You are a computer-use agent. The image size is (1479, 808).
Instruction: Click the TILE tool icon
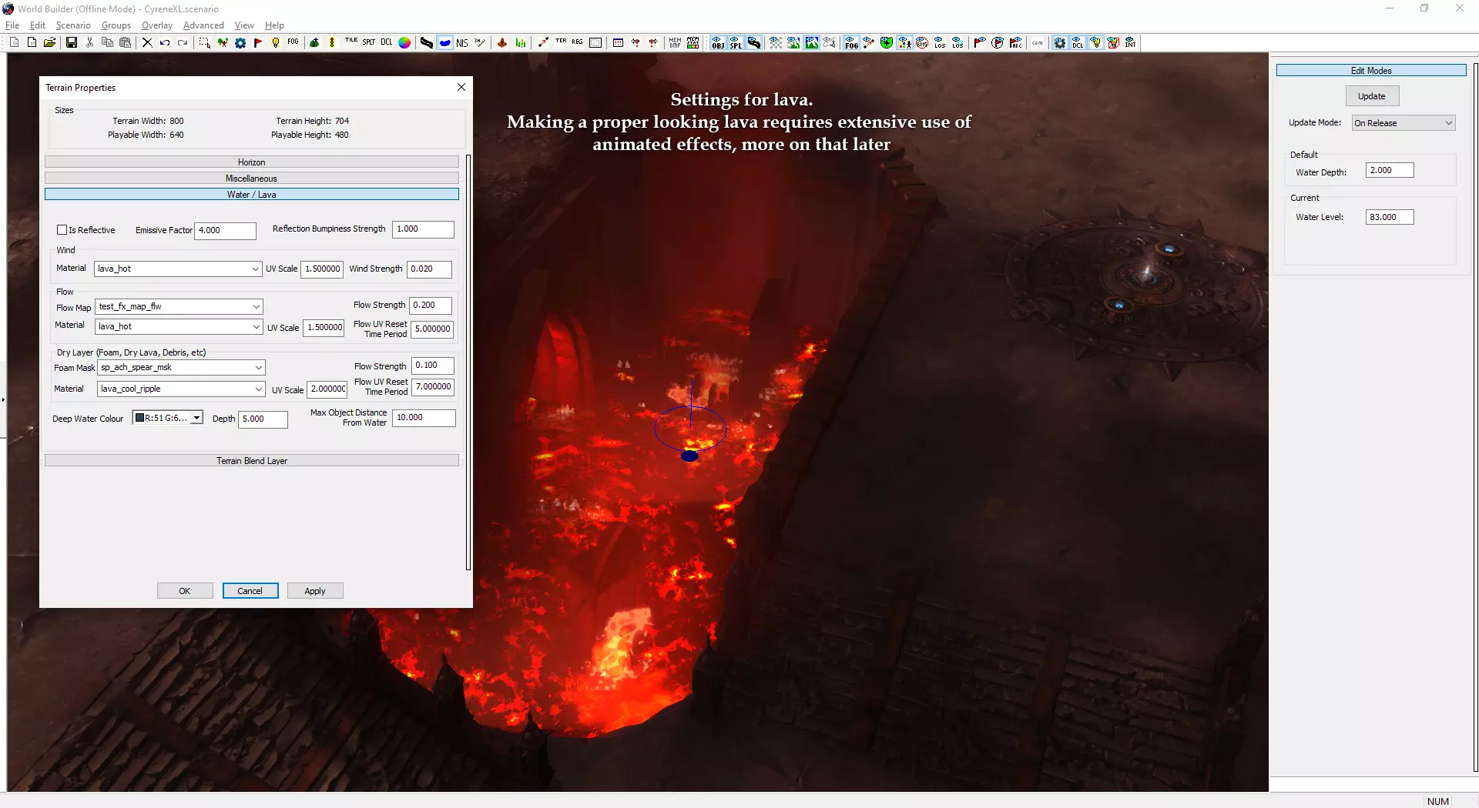click(x=351, y=43)
